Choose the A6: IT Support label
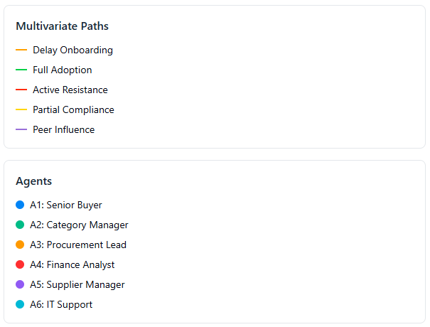Viewport: 430px width, 327px height. 61,304
